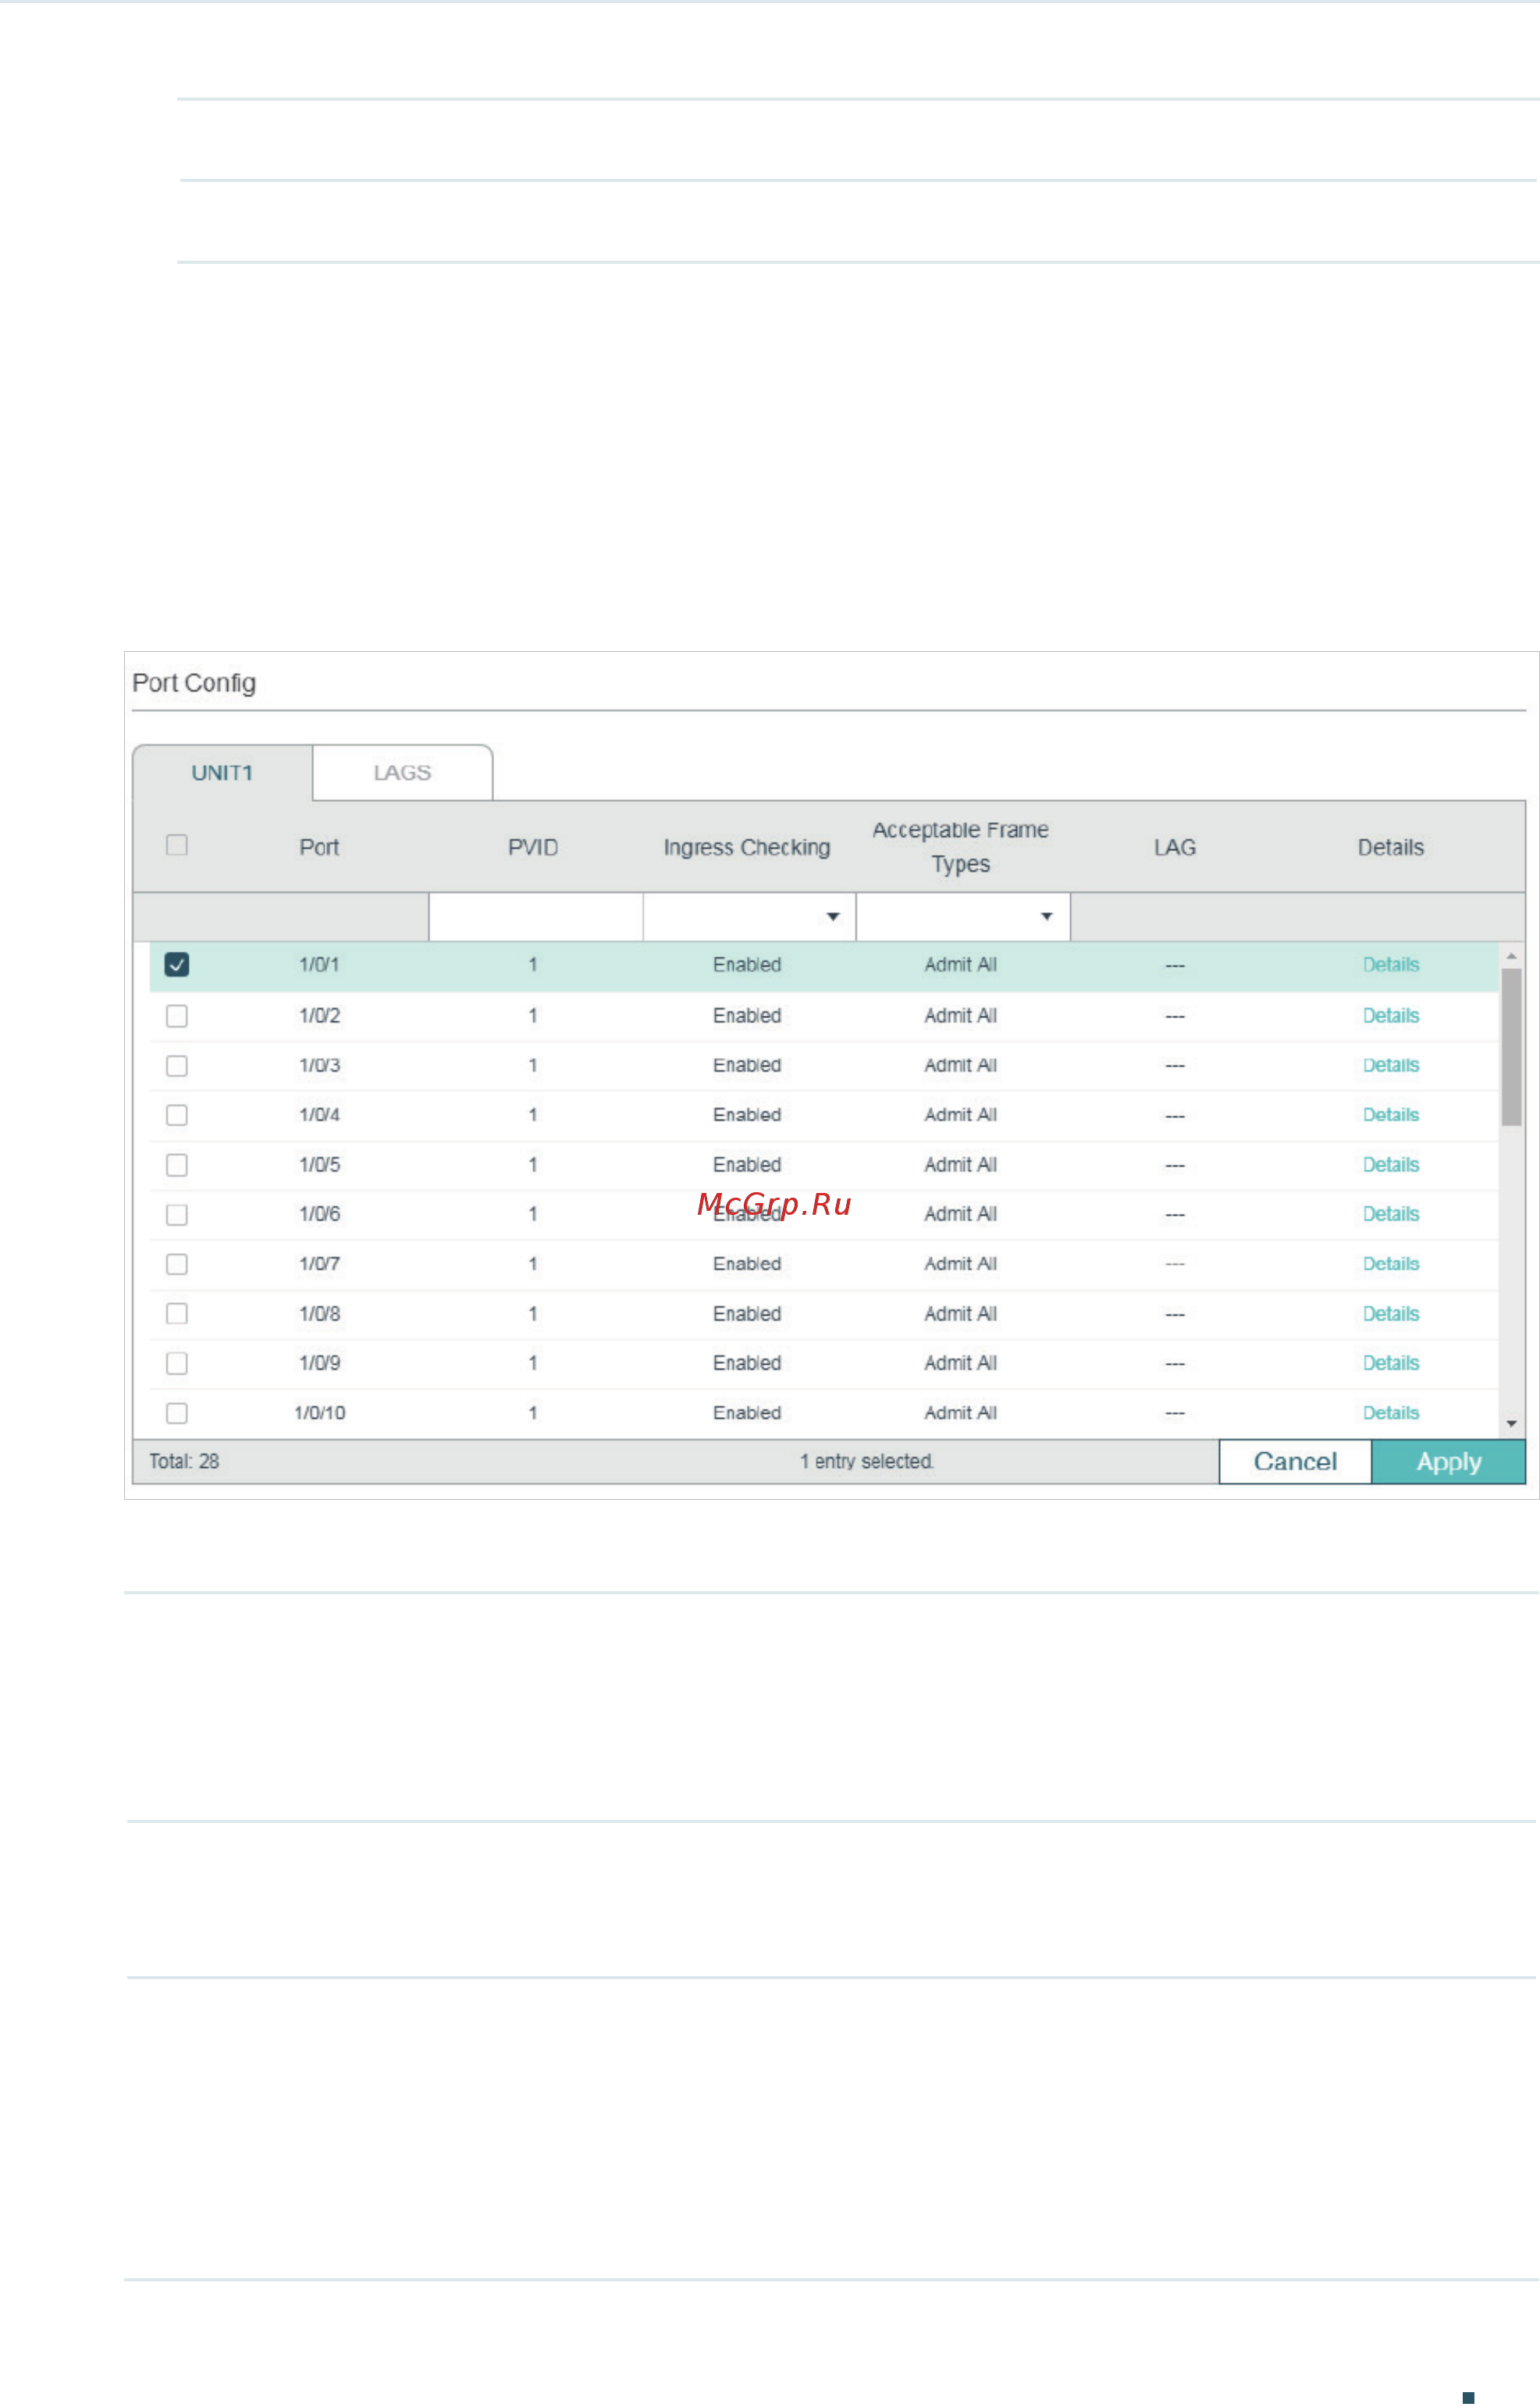Click port name 1/0/5 cell
The height and width of the screenshot is (2407, 1540).
[x=319, y=1165]
